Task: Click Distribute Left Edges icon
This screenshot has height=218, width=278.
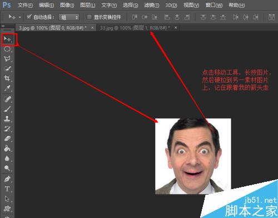Action: pyautogui.click(x=236, y=17)
